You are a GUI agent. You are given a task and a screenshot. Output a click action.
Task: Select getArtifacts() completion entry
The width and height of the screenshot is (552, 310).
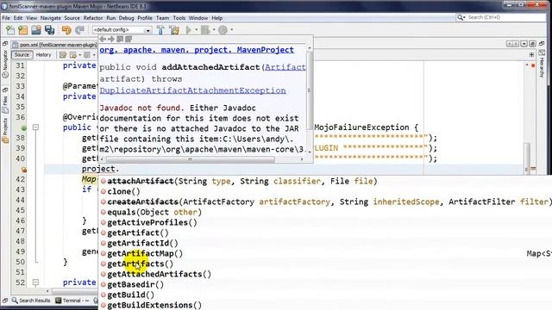tap(136, 264)
